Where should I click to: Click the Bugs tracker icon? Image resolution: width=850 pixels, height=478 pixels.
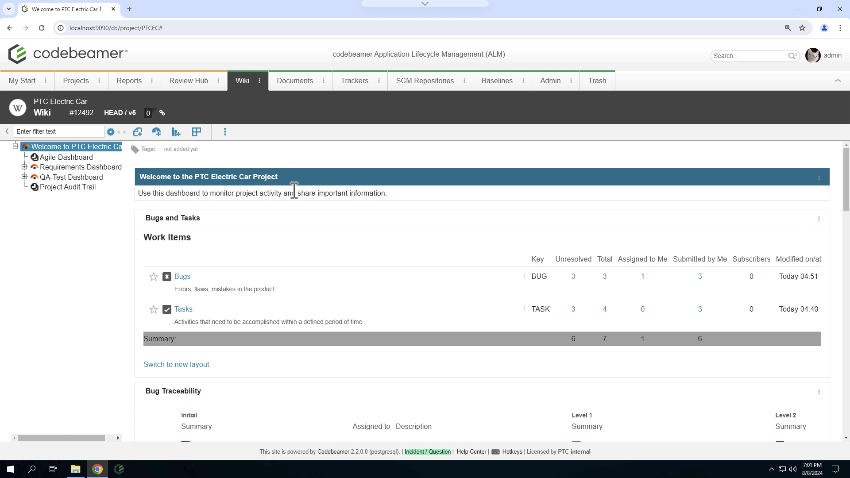pos(166,276)
